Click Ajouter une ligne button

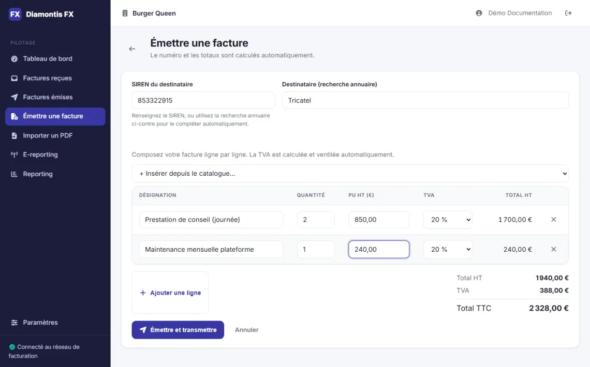[170, 293]
